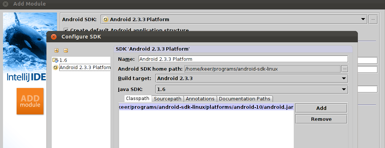Open Android SDK dropdown in Add Module
Image resolution: width=385 pixels, height=148 pixels.
(x=234, y=19)
